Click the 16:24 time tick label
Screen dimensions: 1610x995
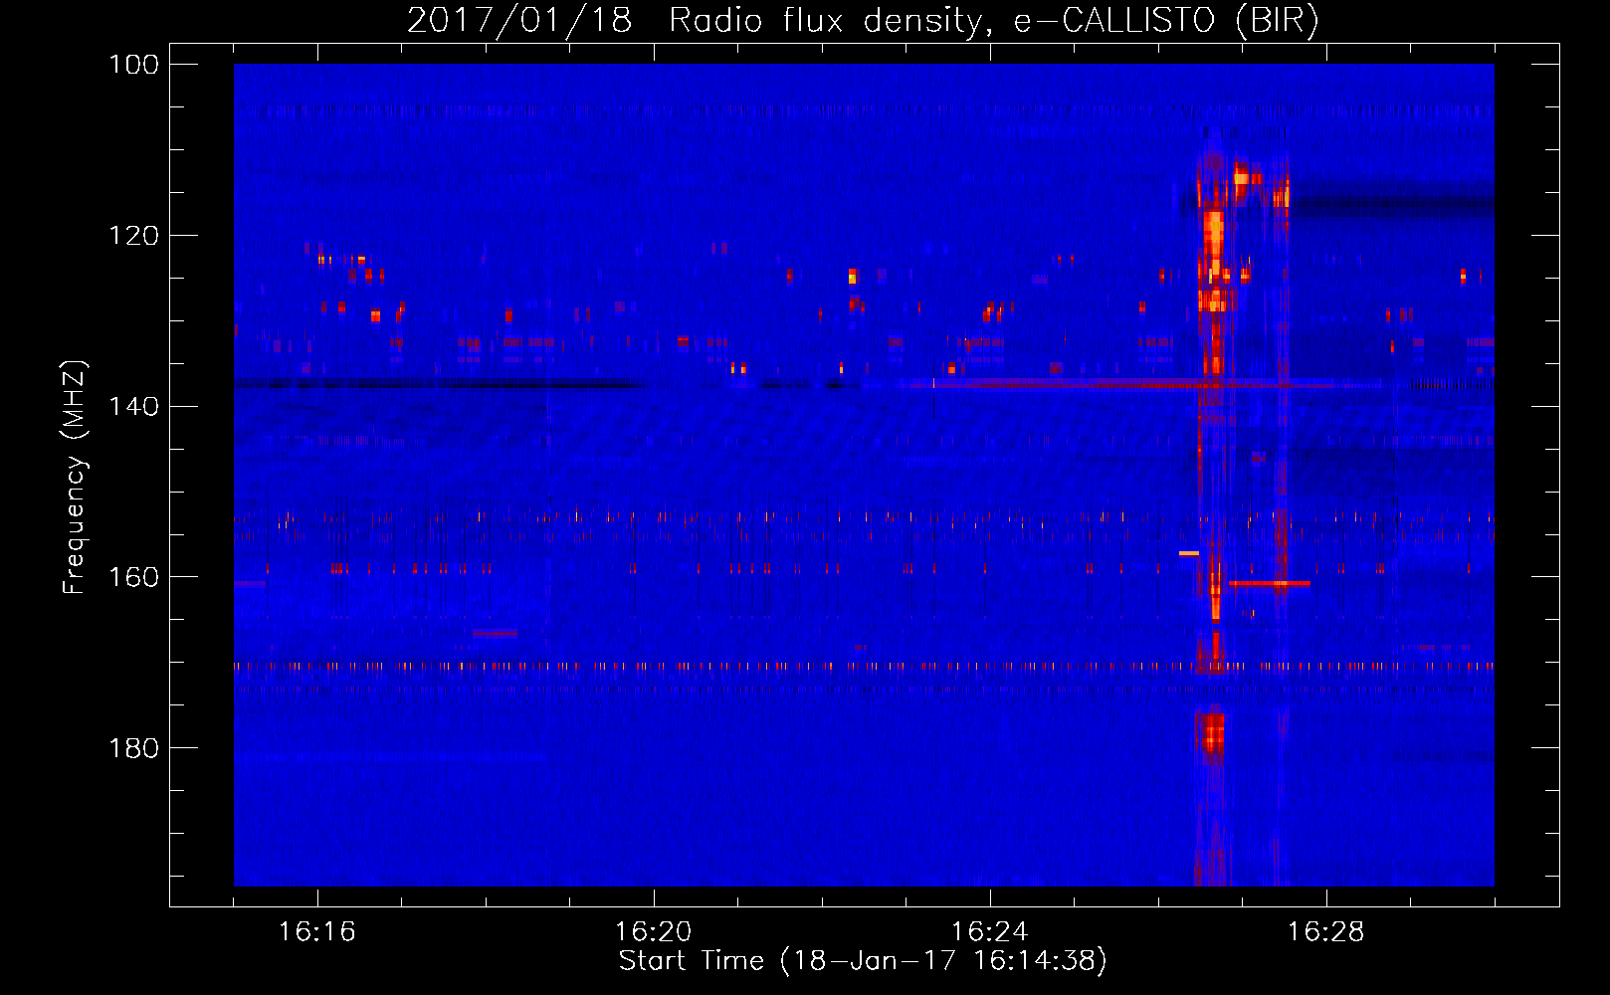[990, 932]
